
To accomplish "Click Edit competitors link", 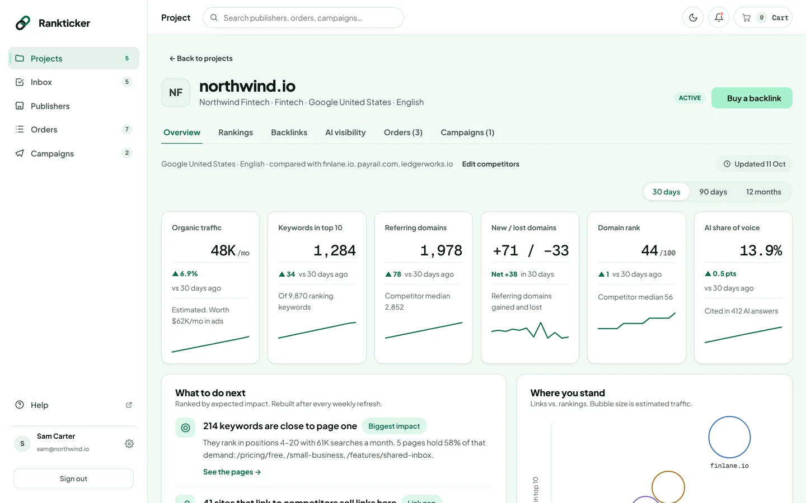I will pyautogui.click(x=490, y=164).
